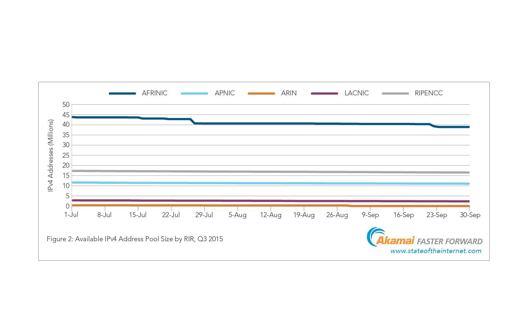The height and width of the screenshot is (330, 528).
Task: Click the 16-Sep date tick label
Action: [404, 215]
